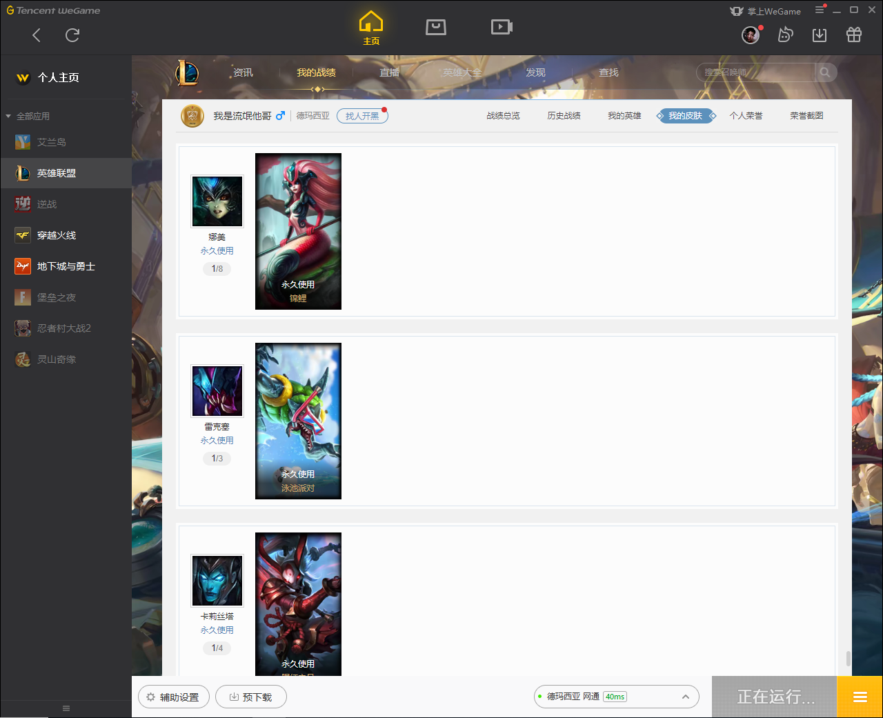Click 德玛西亚 server name beside player
Image resolution: width=883 pixels, height=718 pixels.
click(313, 116)
